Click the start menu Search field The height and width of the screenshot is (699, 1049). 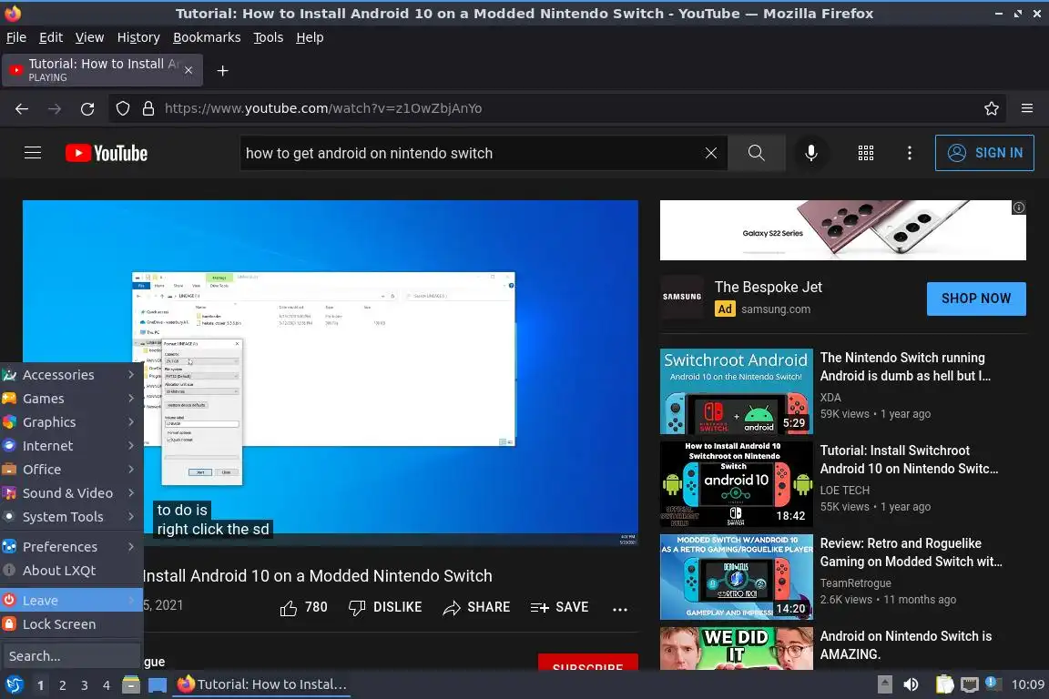tap(71, 656)
